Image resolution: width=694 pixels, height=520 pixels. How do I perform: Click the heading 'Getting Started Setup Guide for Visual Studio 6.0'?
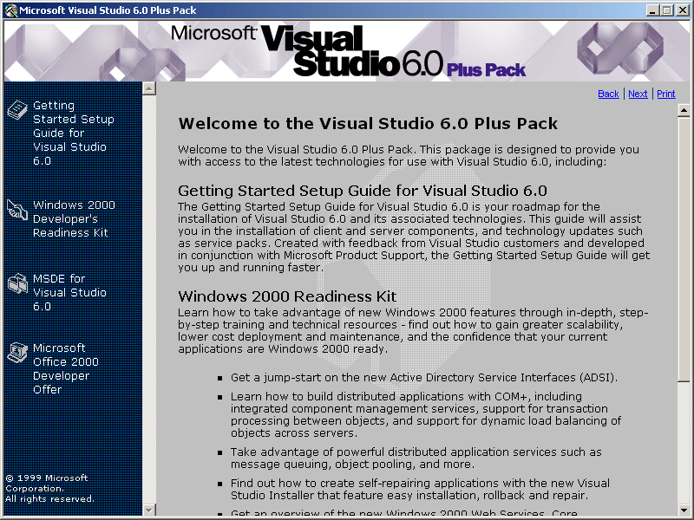(363, 191)
